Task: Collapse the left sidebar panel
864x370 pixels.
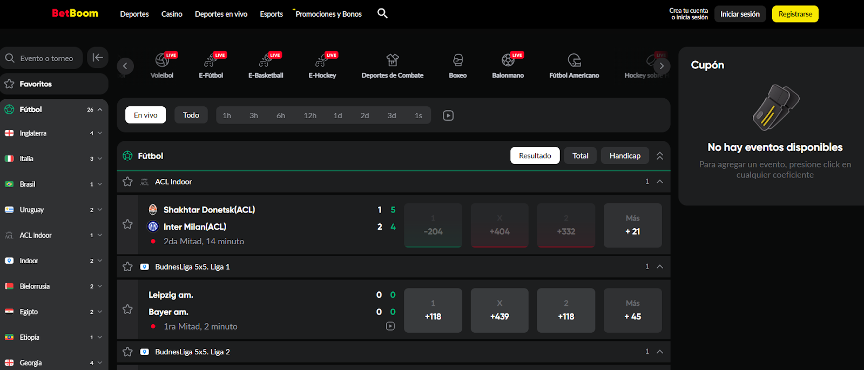Action: point(98,58)
